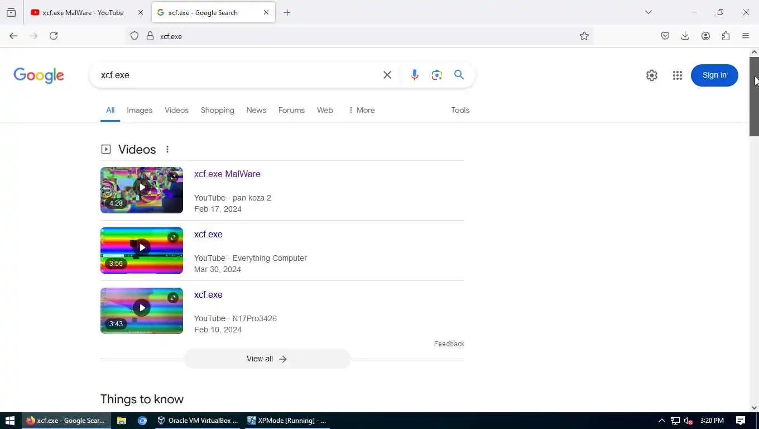This screenshot has height=429, width=759.
Task: Open the search Tools options
Action: [x=460, y=111]
